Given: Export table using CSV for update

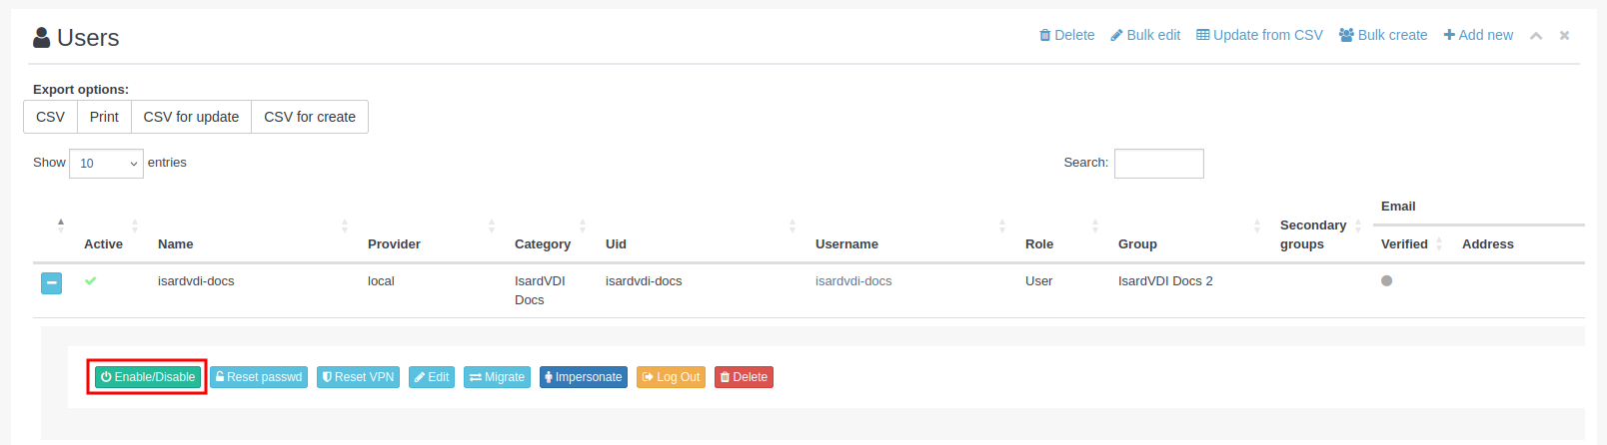Looking at the screenshot, I should click(x=191, y=117).
